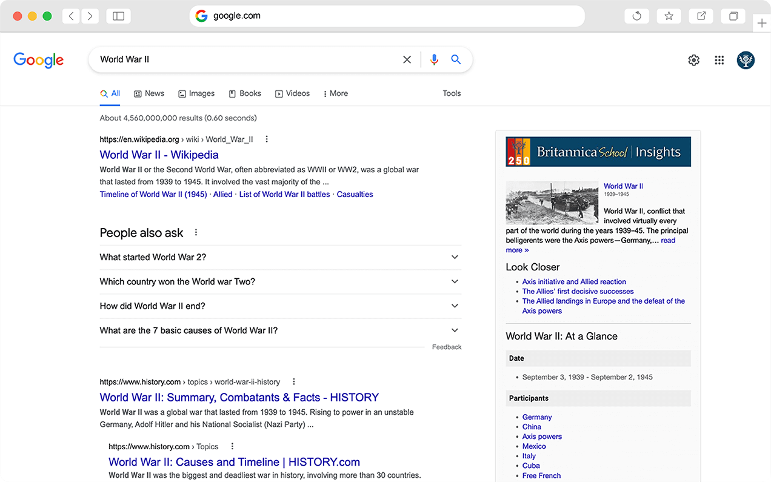Screen dimensions: 771x482
Task: Open Timeline of World War II (1945) sitelink
Action: (153, 195)
